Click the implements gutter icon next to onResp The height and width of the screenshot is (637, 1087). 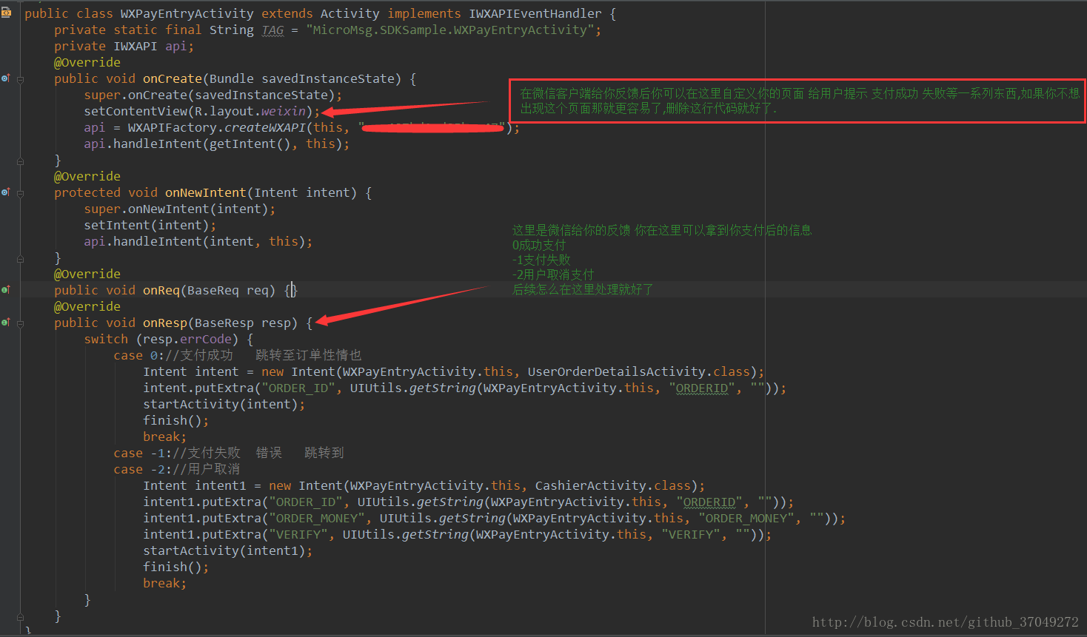pos(6,322)
